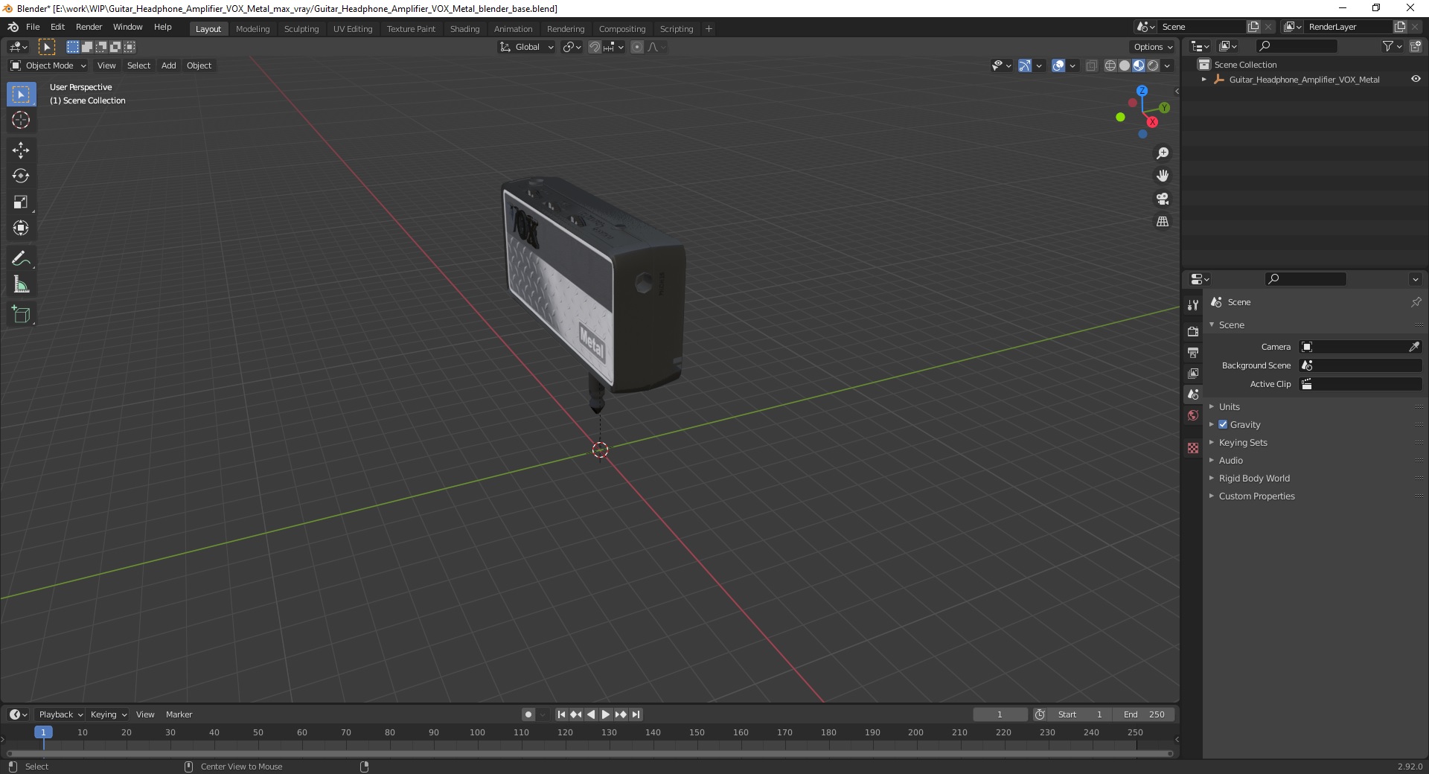Switch to wireframe viewport shading
This screenshot has width=1429, height=774.
coord(1110,65)
